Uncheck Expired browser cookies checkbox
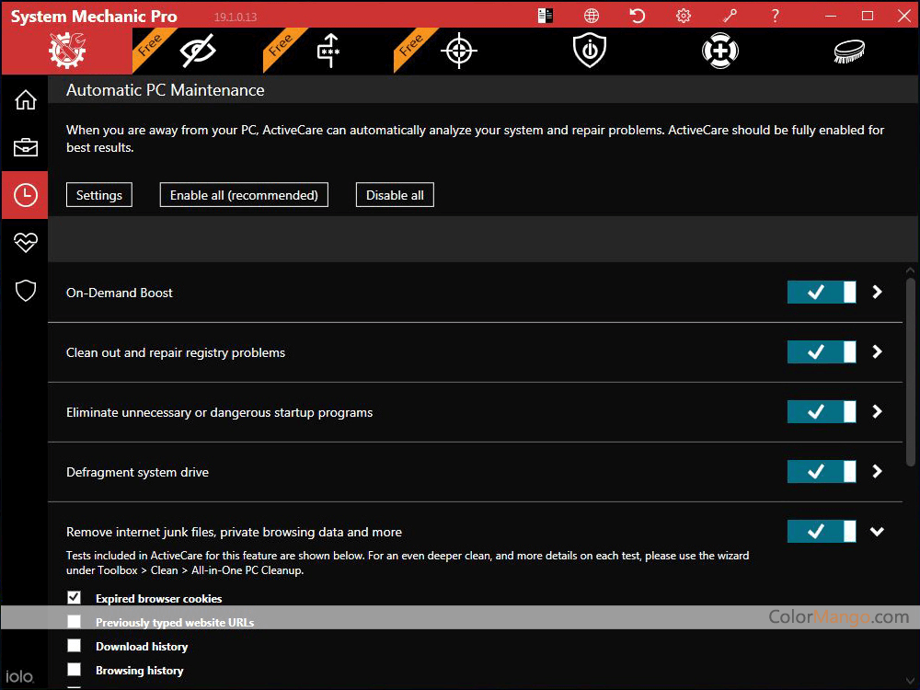Image resolution: width=920 pixels, height=690 pixels. coord(75,598)
